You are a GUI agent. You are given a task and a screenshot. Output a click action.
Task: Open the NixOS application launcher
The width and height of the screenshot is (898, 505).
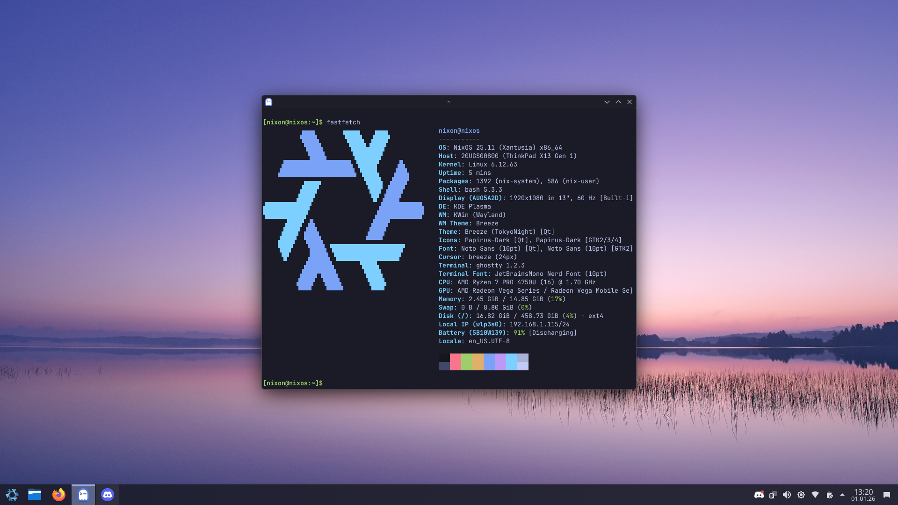point(12,495)
